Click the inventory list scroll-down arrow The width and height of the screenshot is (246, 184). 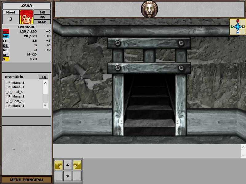(x=45, y=105)
